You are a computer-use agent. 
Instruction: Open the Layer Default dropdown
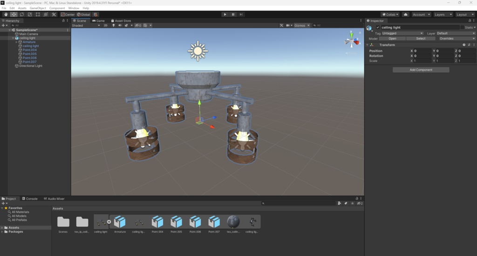[456, 33]
